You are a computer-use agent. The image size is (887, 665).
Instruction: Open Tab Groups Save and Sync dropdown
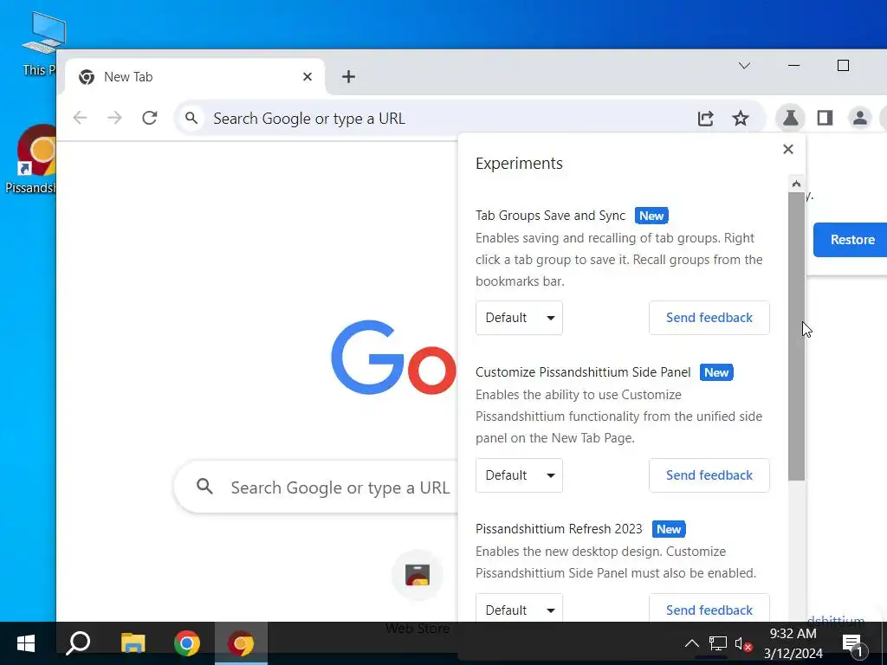(519, 318)
